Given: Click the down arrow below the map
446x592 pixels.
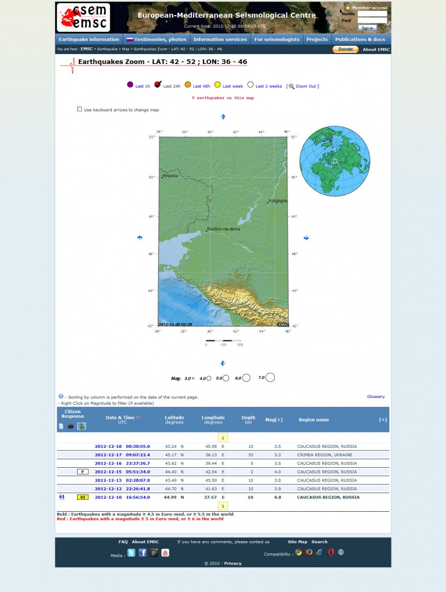Looking at the screenshot, I should [222, 363].
